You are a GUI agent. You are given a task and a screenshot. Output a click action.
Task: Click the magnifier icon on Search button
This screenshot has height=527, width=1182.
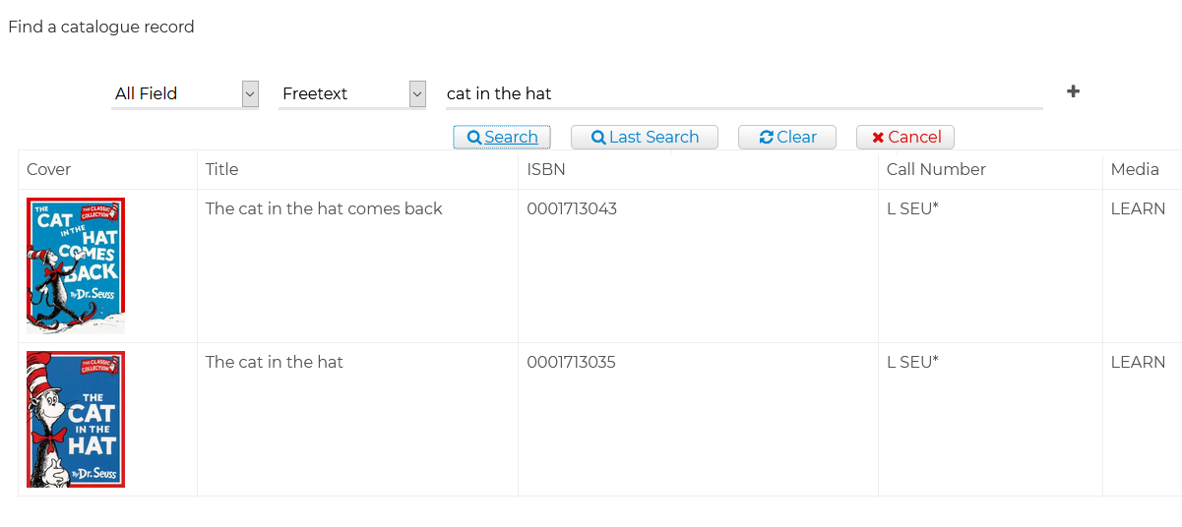click(x=474, y=138)
